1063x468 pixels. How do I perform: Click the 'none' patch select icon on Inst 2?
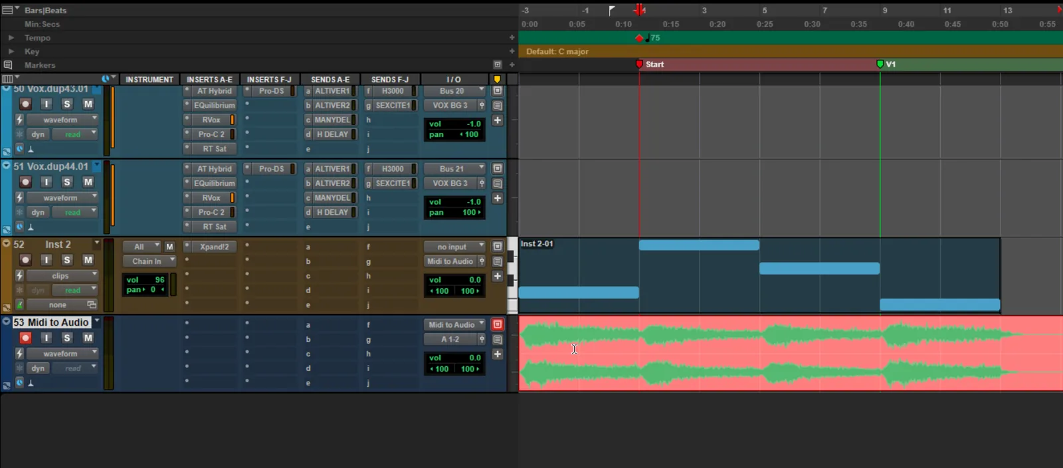(92, 304)
